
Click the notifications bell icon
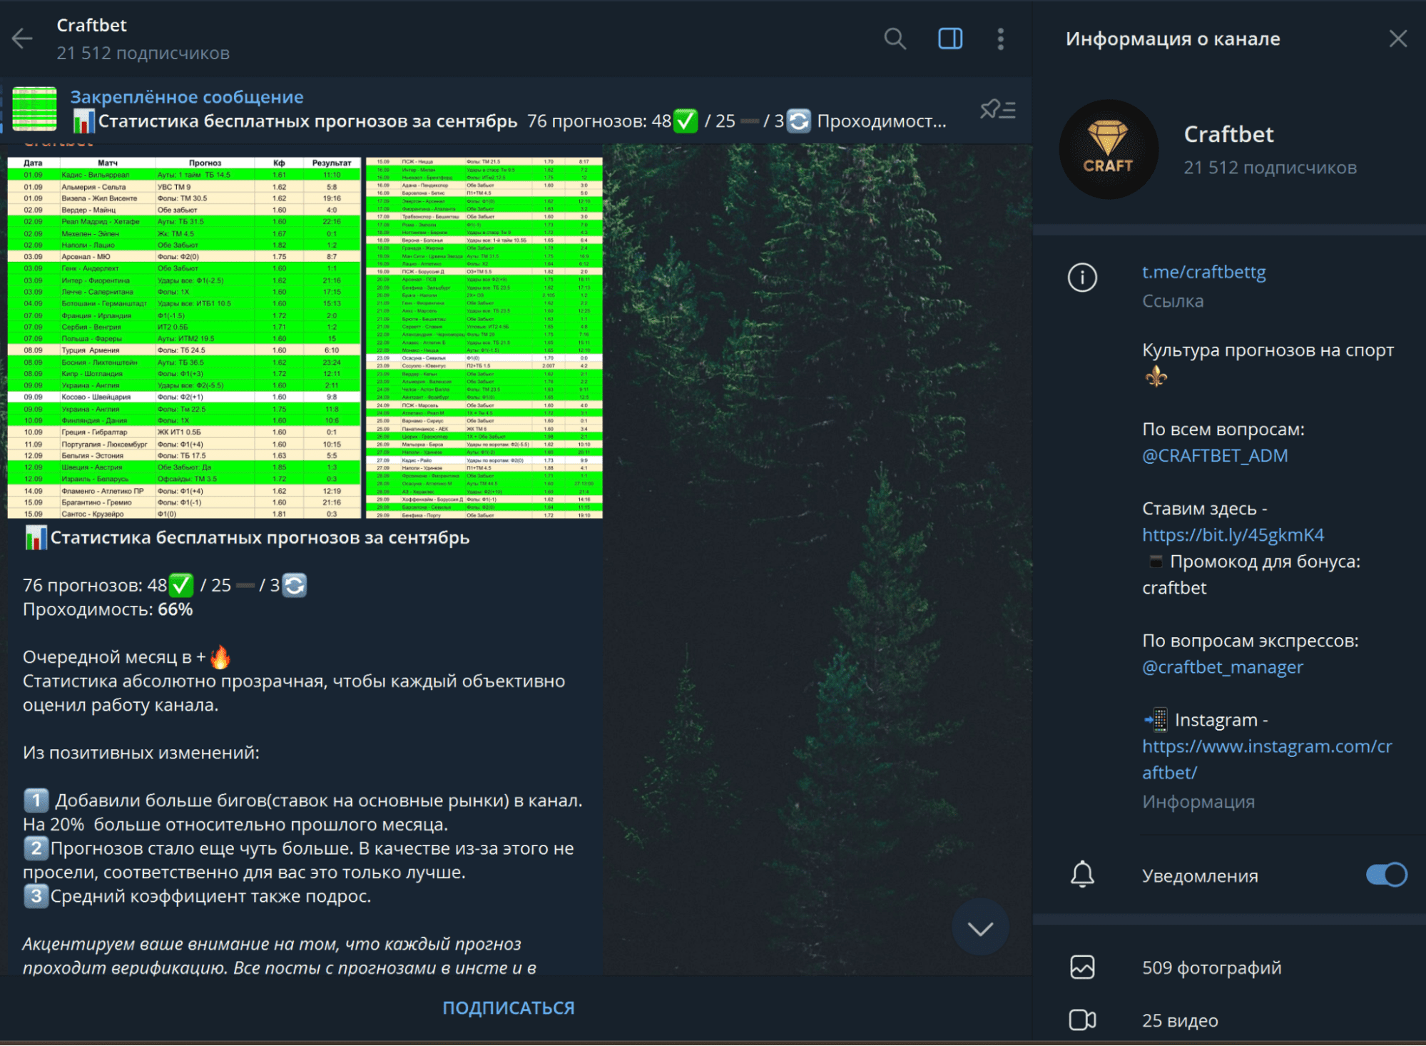(1081, 874)
